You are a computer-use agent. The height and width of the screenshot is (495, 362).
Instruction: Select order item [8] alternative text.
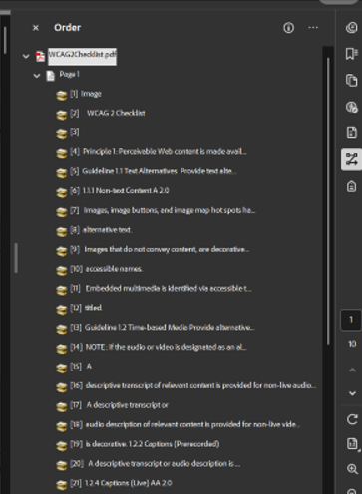pyautogui.click(x=101, y=230)
